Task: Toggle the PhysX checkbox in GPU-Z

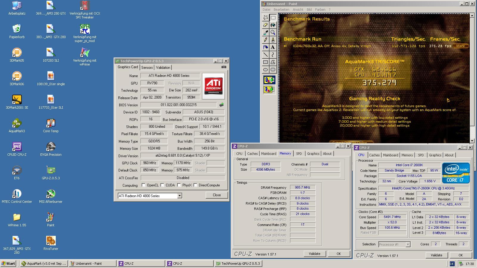Action: tap(179, 185)
